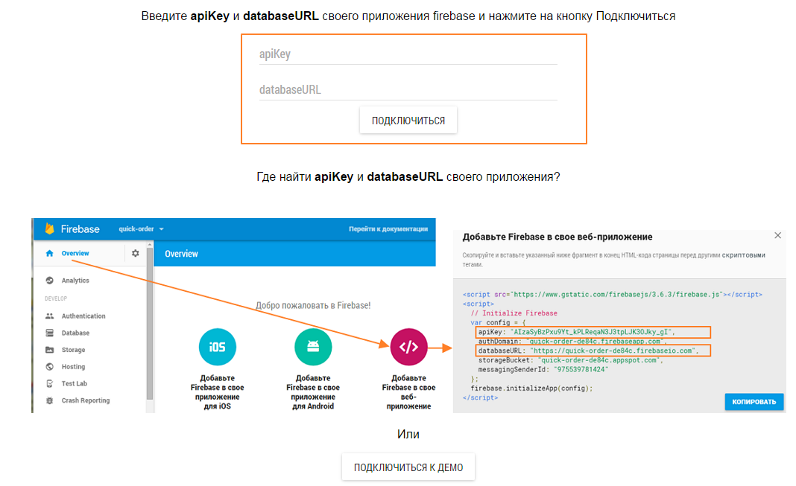Image resolution: width=796 pixels, height=486 pixels.
Task: Click the DEVELOP section header
Action: click(56, 298)
